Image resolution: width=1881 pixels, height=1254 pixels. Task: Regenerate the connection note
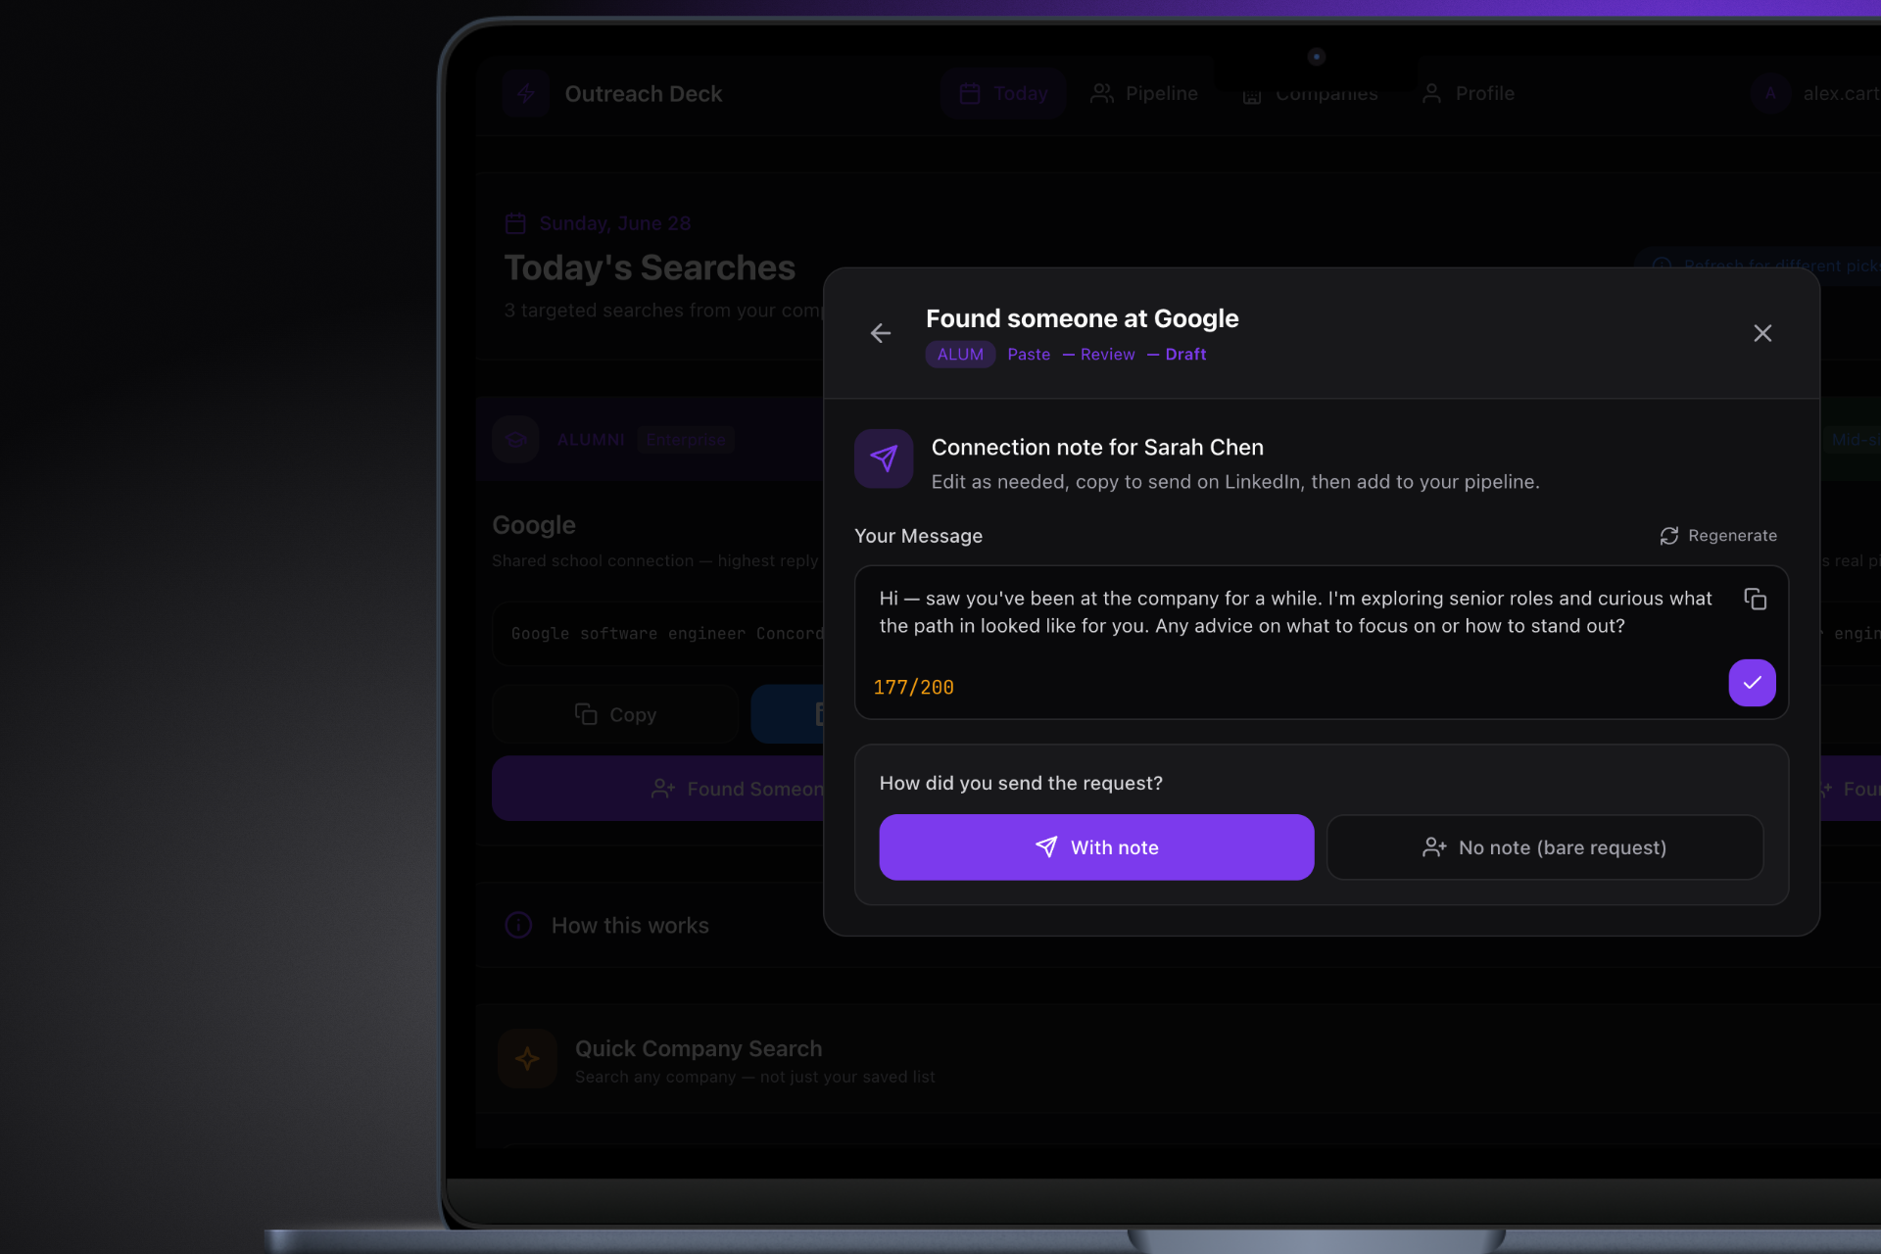coord(1718,536)
